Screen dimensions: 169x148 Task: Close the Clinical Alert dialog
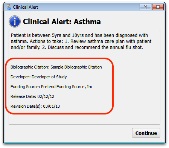click(158, 7)
